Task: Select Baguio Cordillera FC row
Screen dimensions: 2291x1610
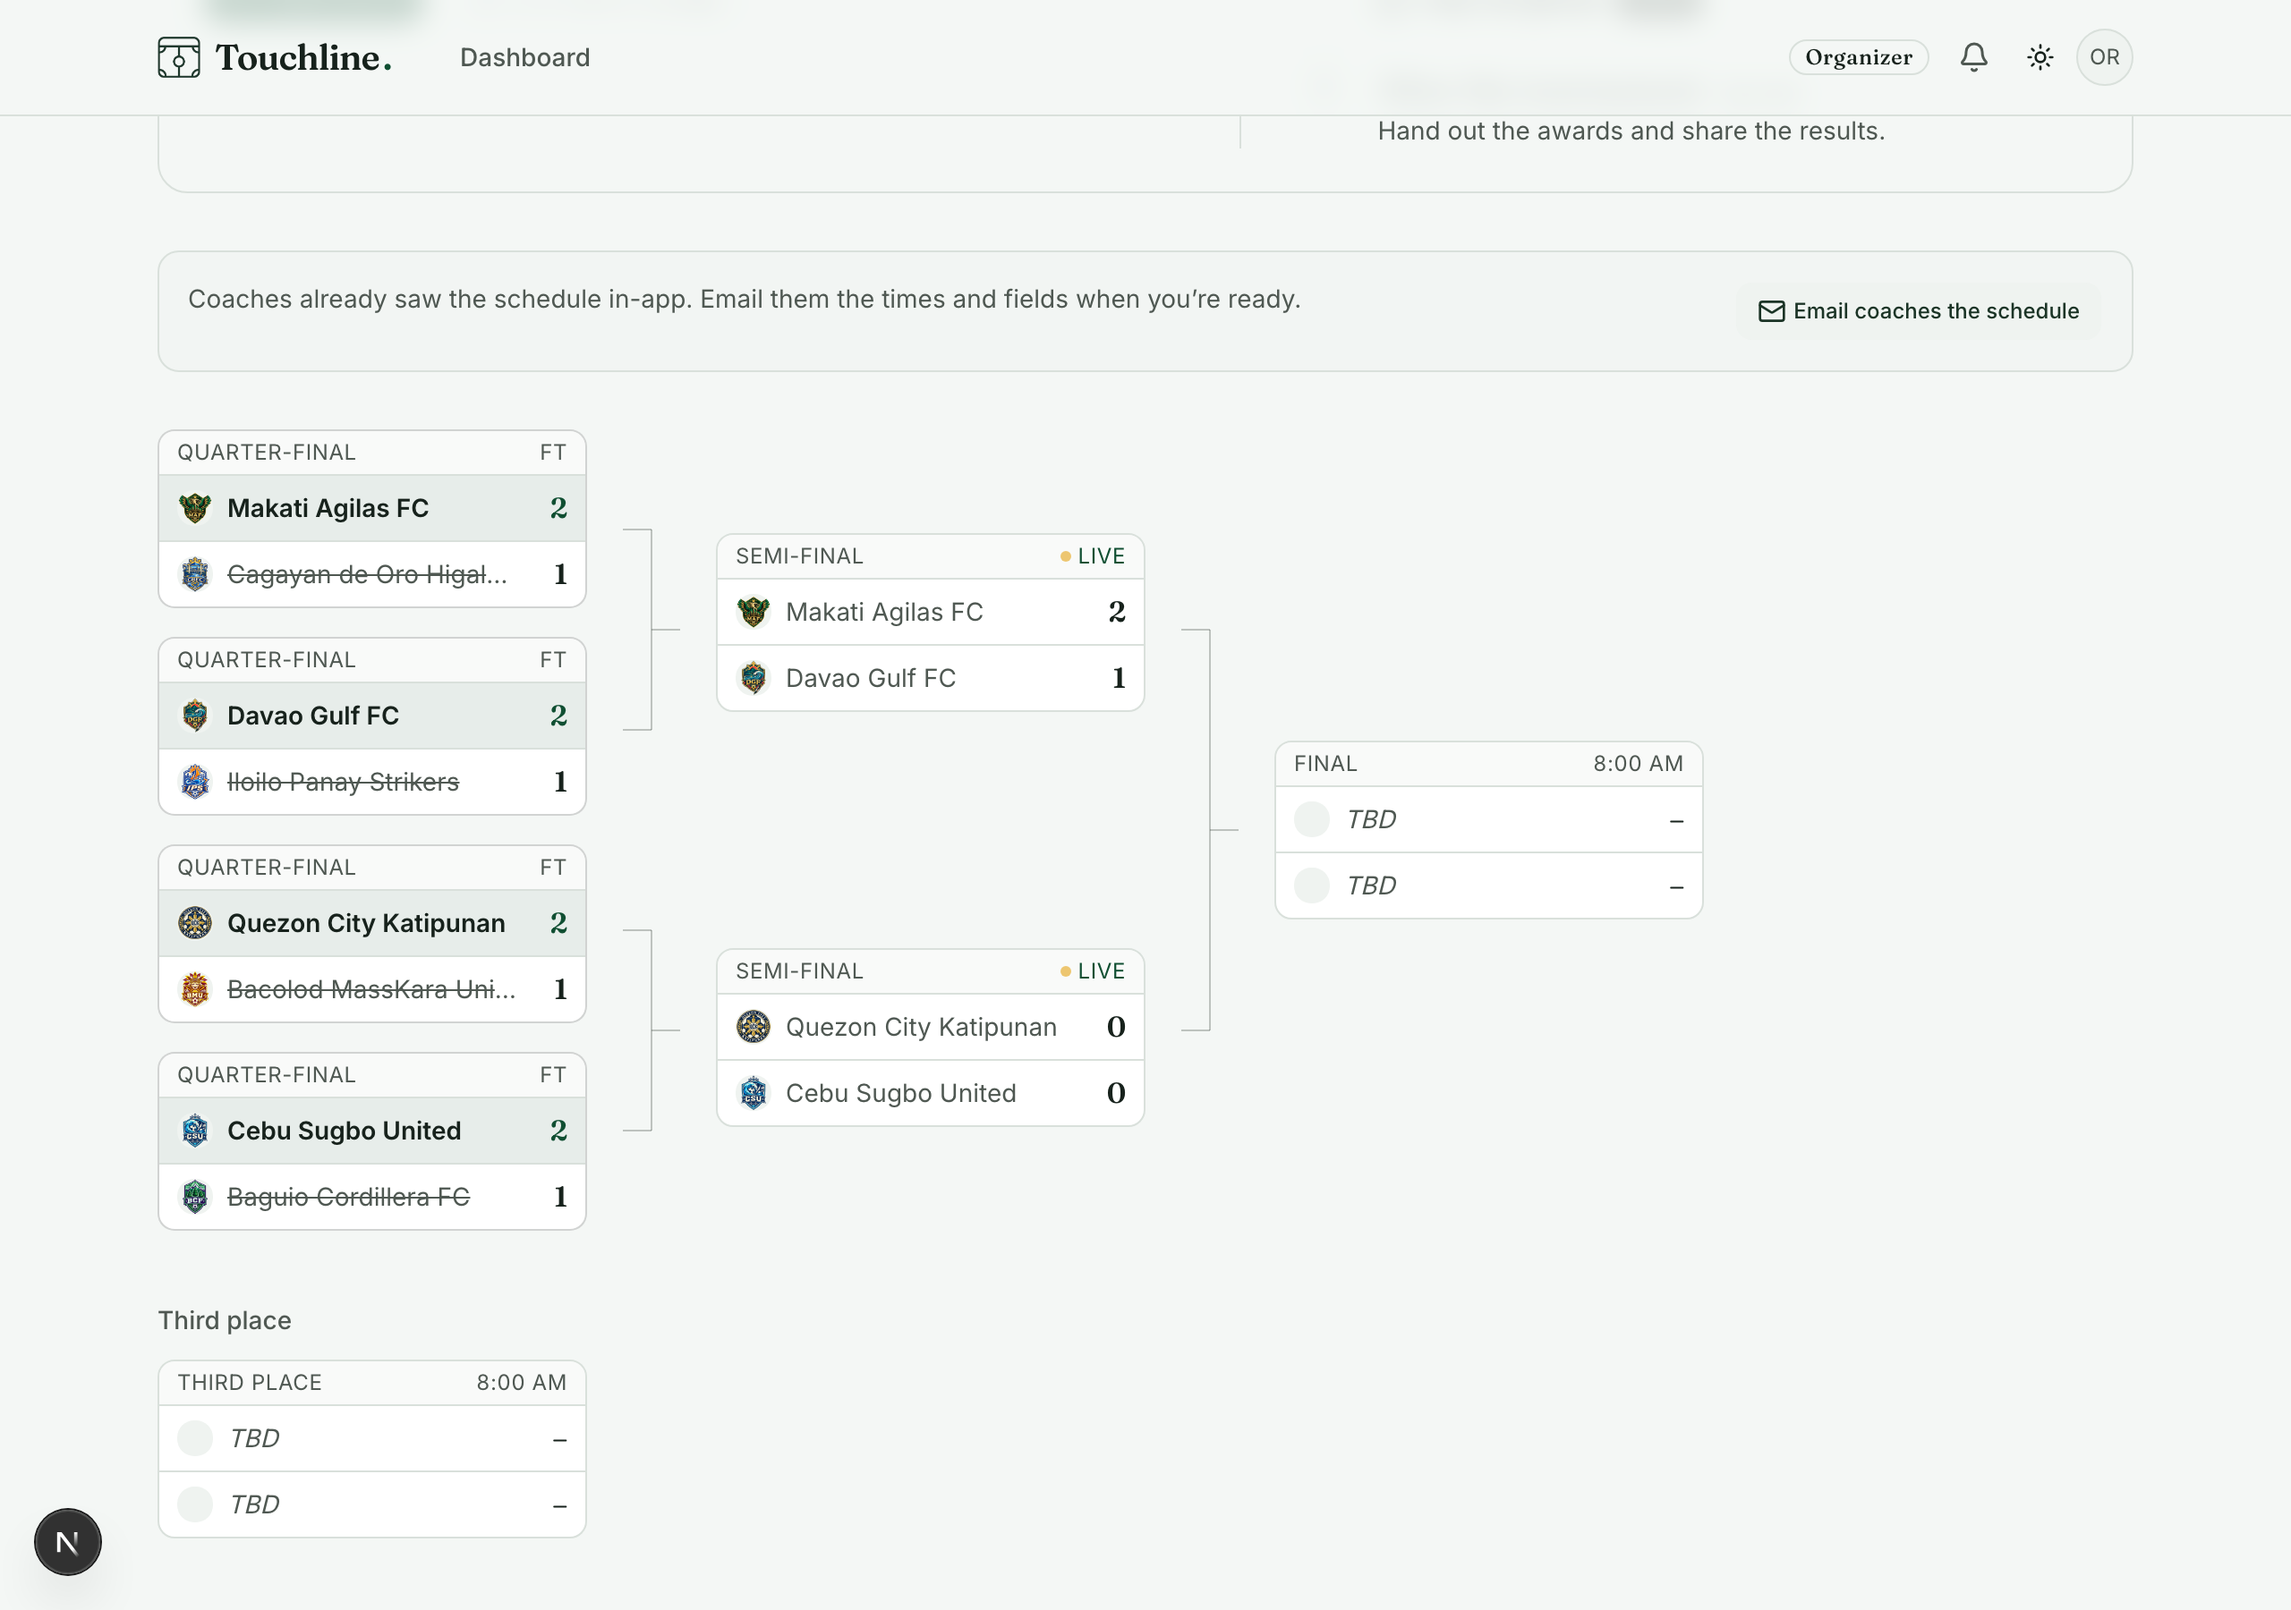Action: 372,1197
